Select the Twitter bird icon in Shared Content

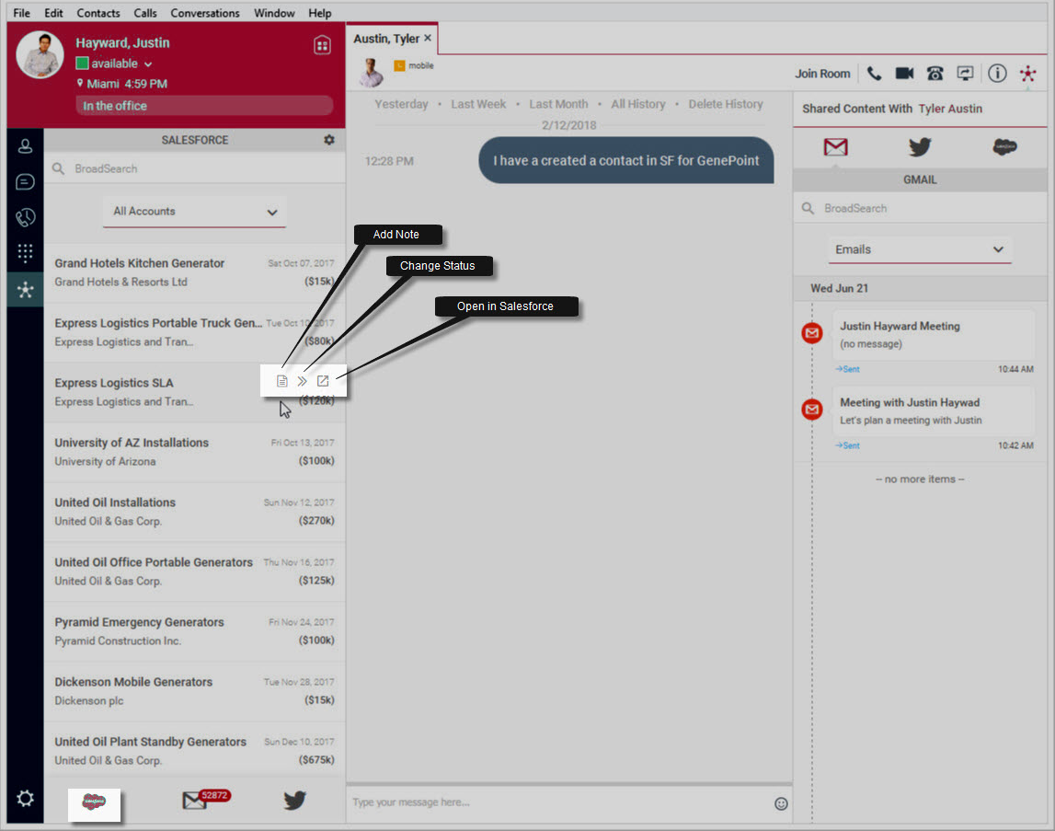pyautogui.click(x=920, y=147)
